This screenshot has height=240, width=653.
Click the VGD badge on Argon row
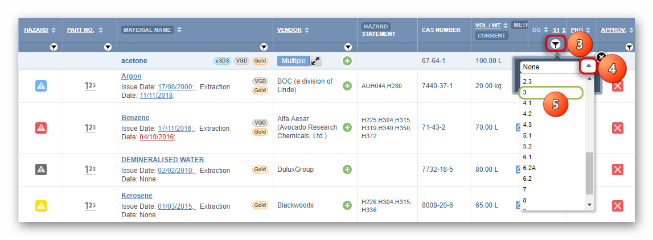tap(260, 81)
